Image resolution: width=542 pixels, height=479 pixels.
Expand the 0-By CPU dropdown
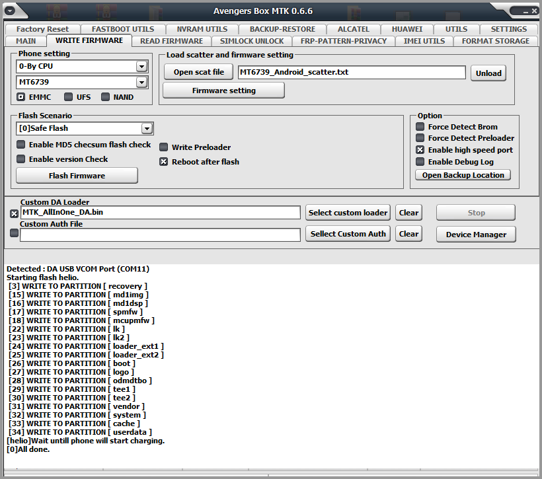click(x=141, y=66)
